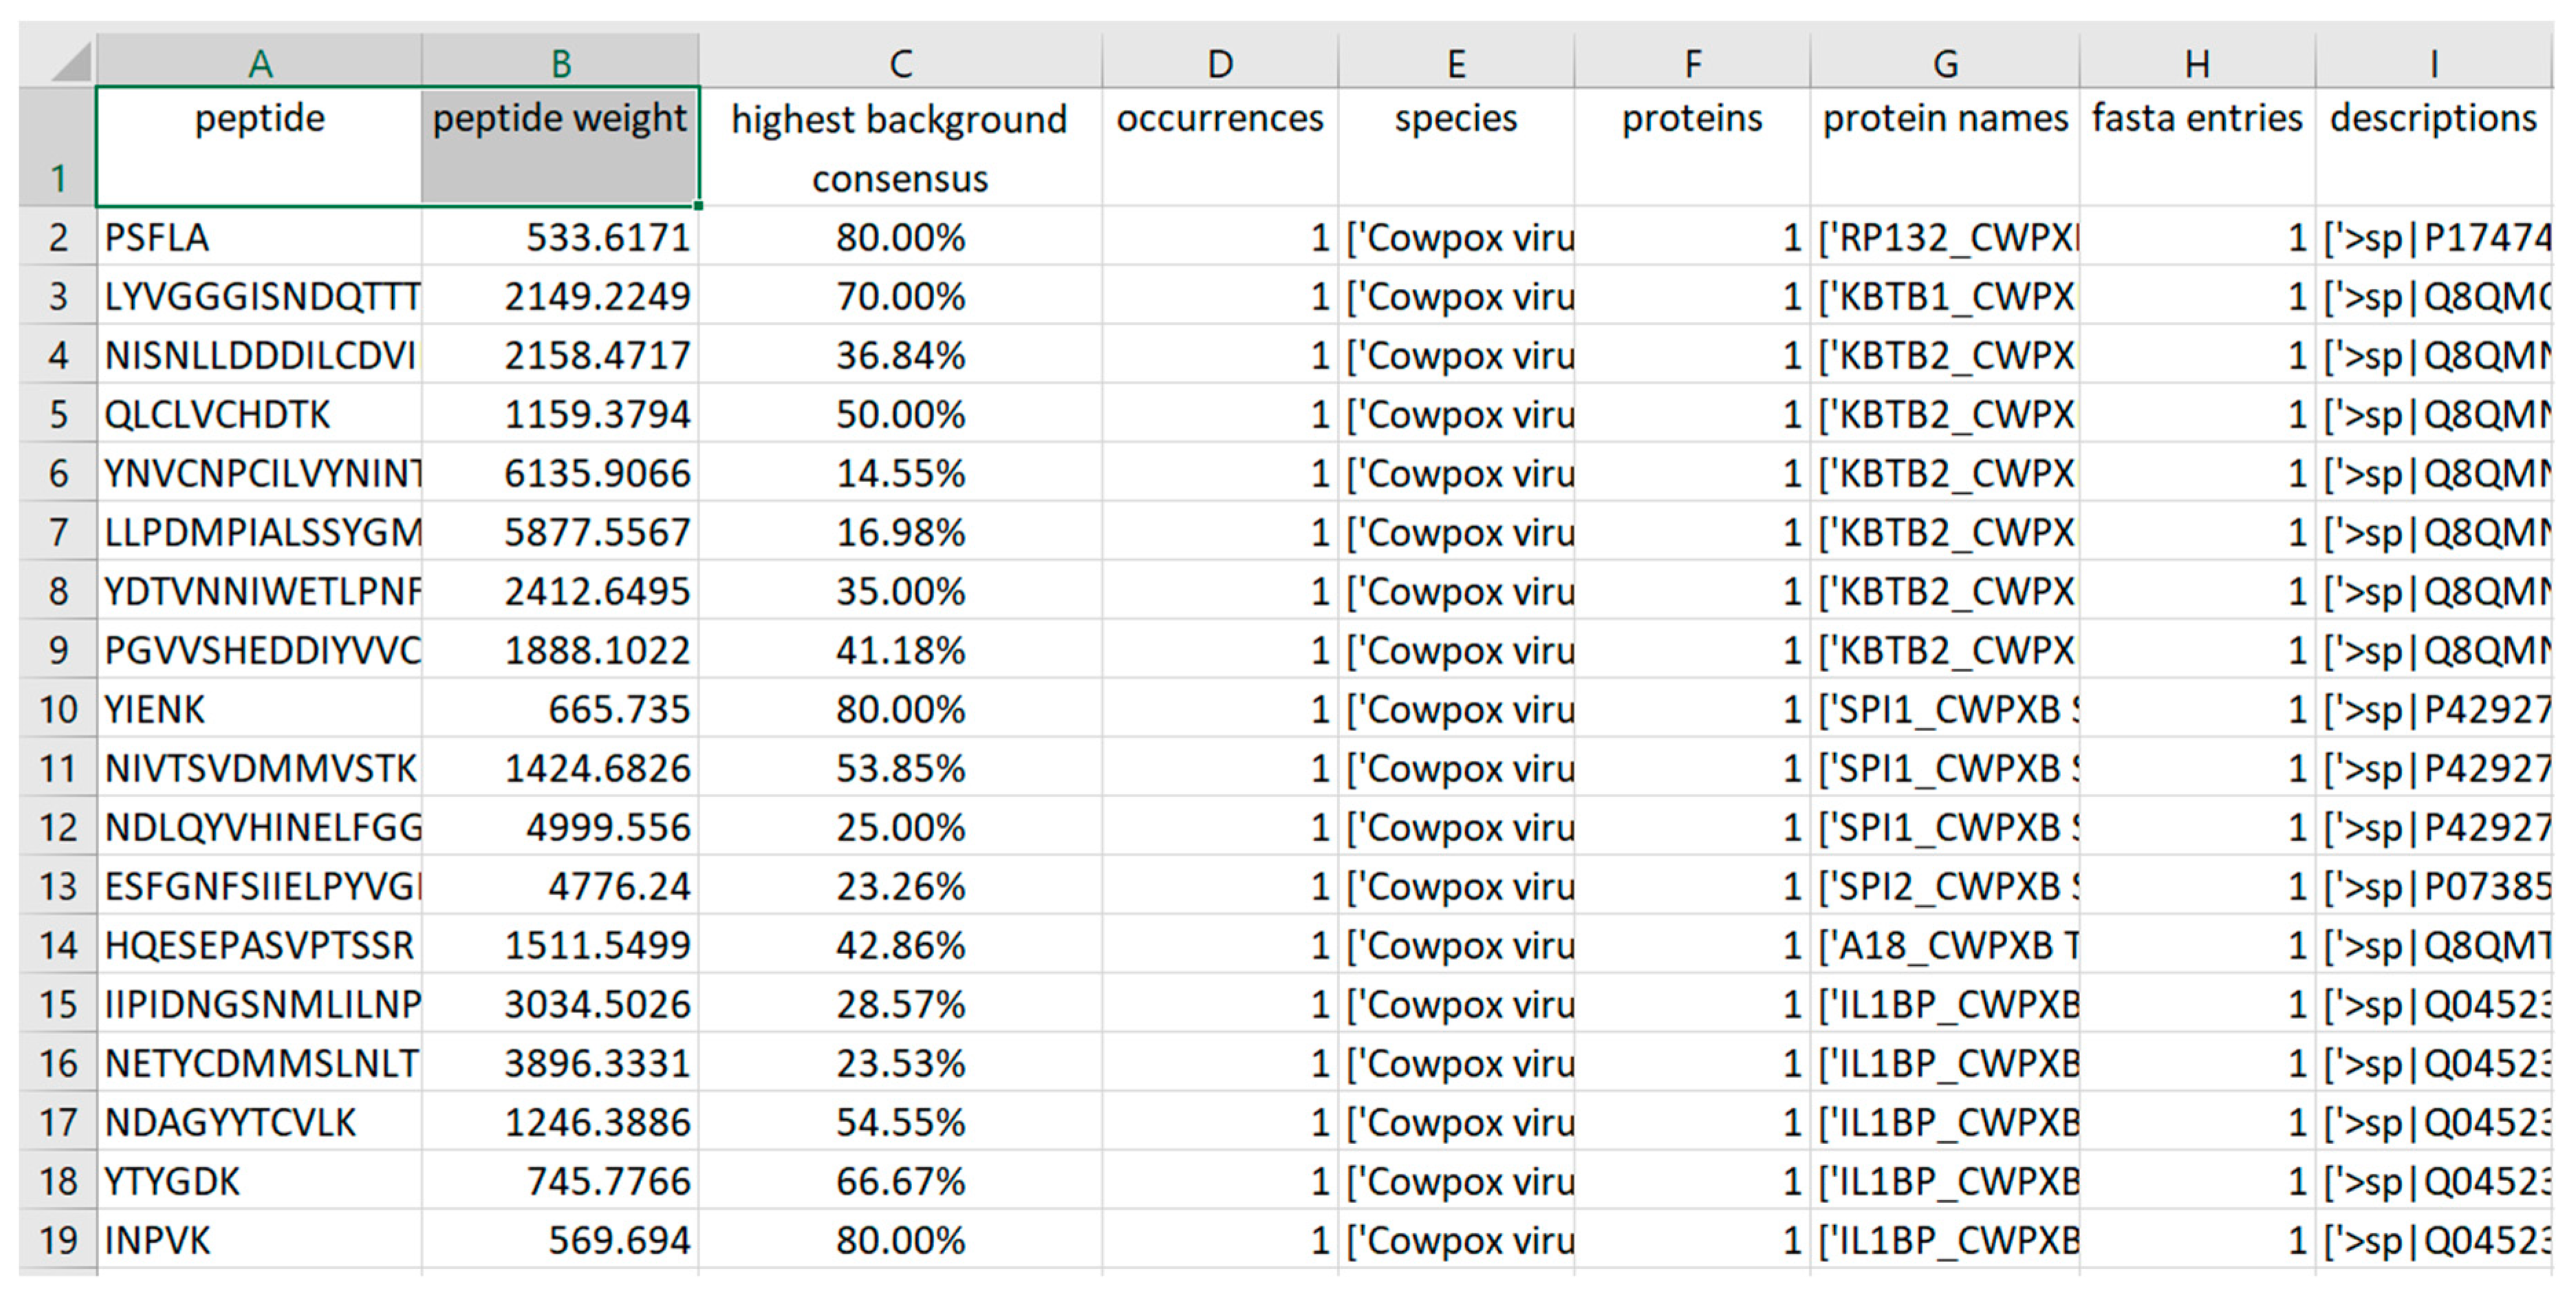The width and height of the screenshot is (2576, 1311).
Task: Click 'highest background consensus' header cell
Action: coord(900,147)
